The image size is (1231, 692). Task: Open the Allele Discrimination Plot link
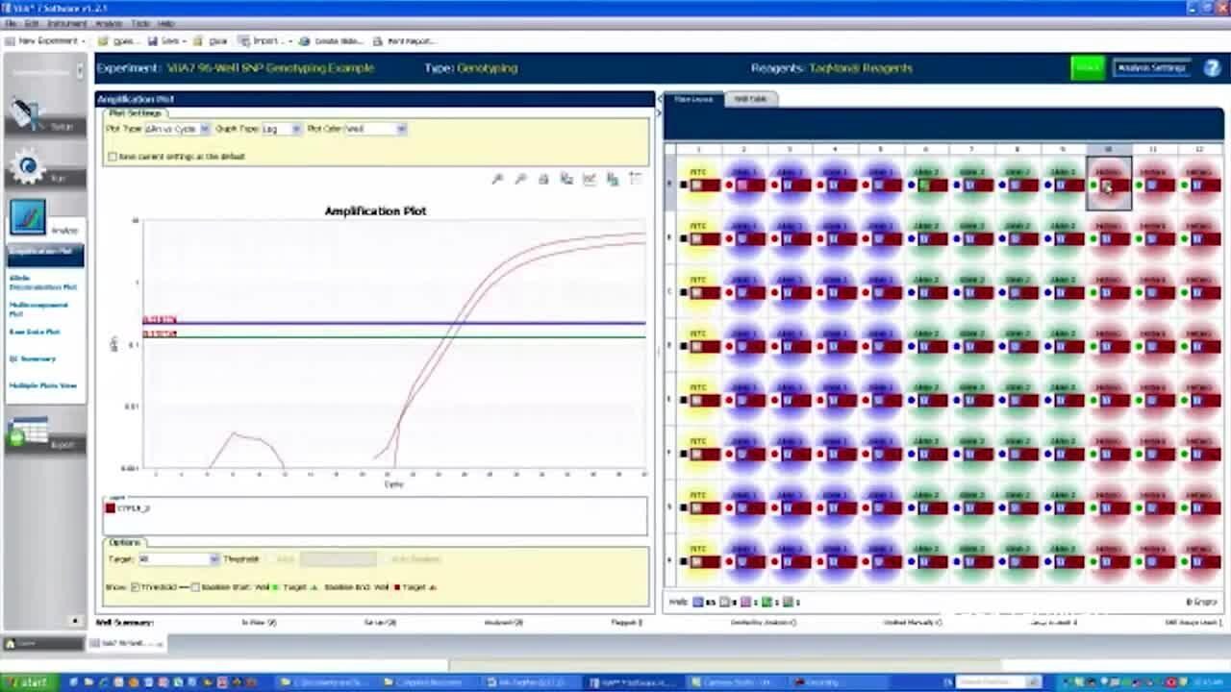coord(42,283)
